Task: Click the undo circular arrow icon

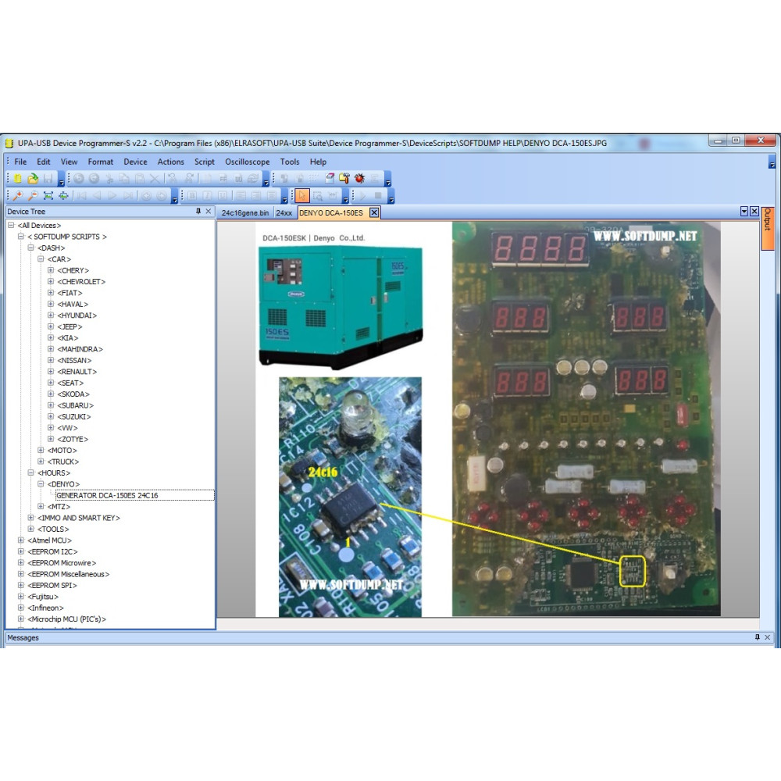Action: 78,178
